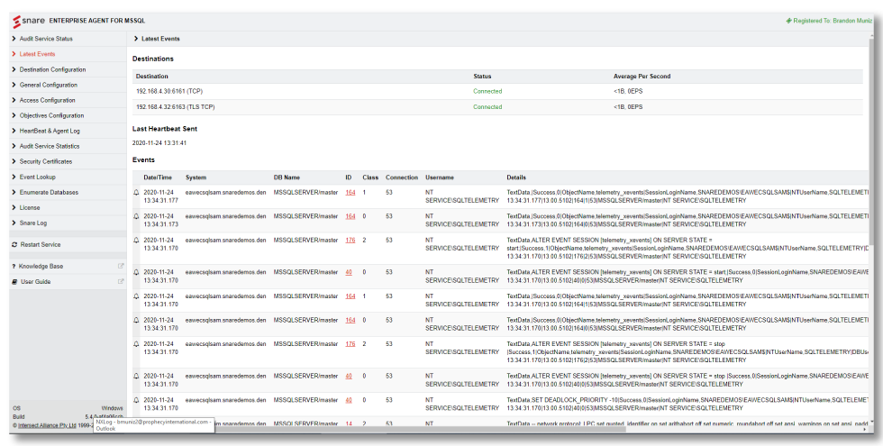Click the Last Heartbeat Sent heading
Screen dimensions: 883x446
pos(165,129)
